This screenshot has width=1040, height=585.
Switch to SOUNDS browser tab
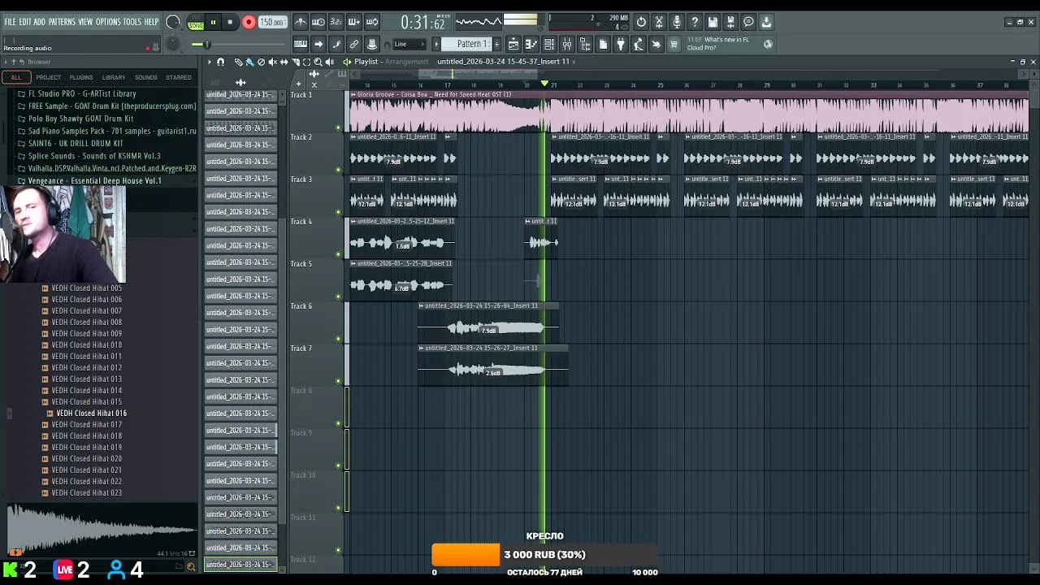146,77
